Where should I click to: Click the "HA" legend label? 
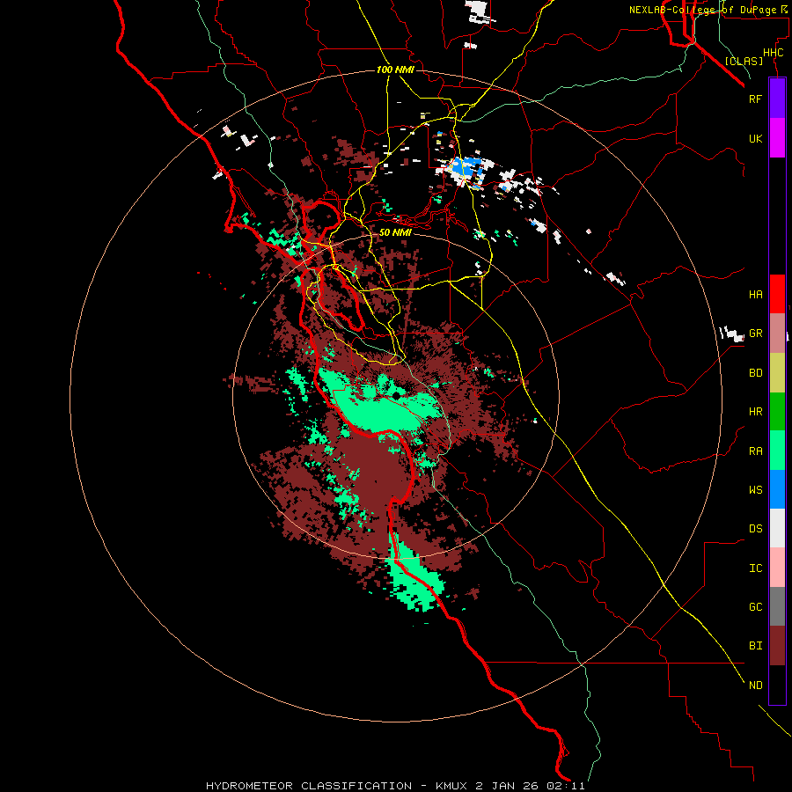[x=755, y=295]
